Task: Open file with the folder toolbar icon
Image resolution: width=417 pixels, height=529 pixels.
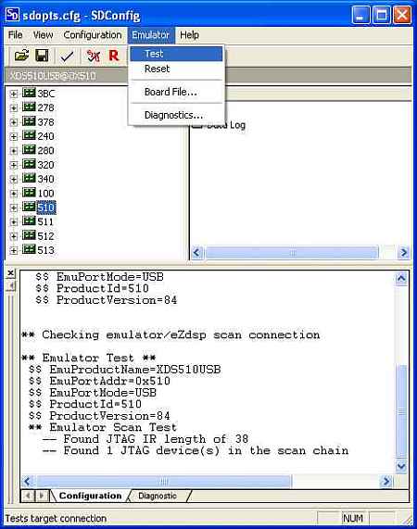Action: coord(21,56)
